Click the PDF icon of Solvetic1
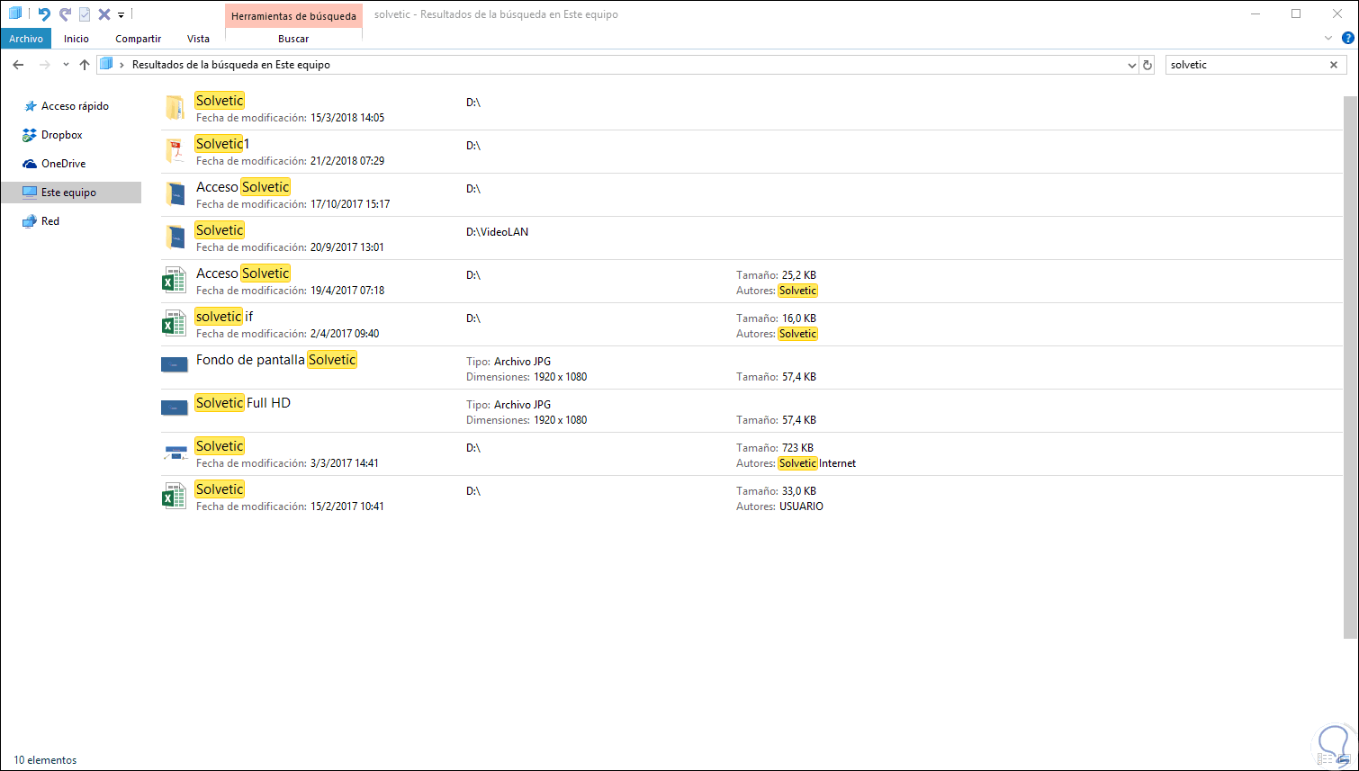The width and height of the screenshot is (1359, 771). pyautogui.click(x=175, y=151)
